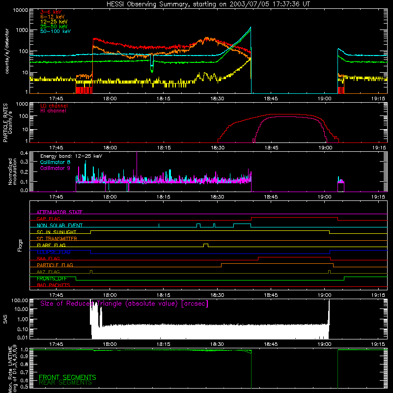Click the ECLIPSE_FLAG label

[54, 252]
